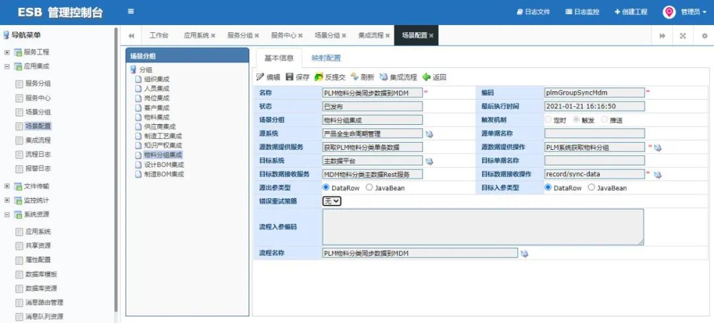Open the 日志文件 log file link
Screen dimensions: 714x323
click(x=534, y=13)
